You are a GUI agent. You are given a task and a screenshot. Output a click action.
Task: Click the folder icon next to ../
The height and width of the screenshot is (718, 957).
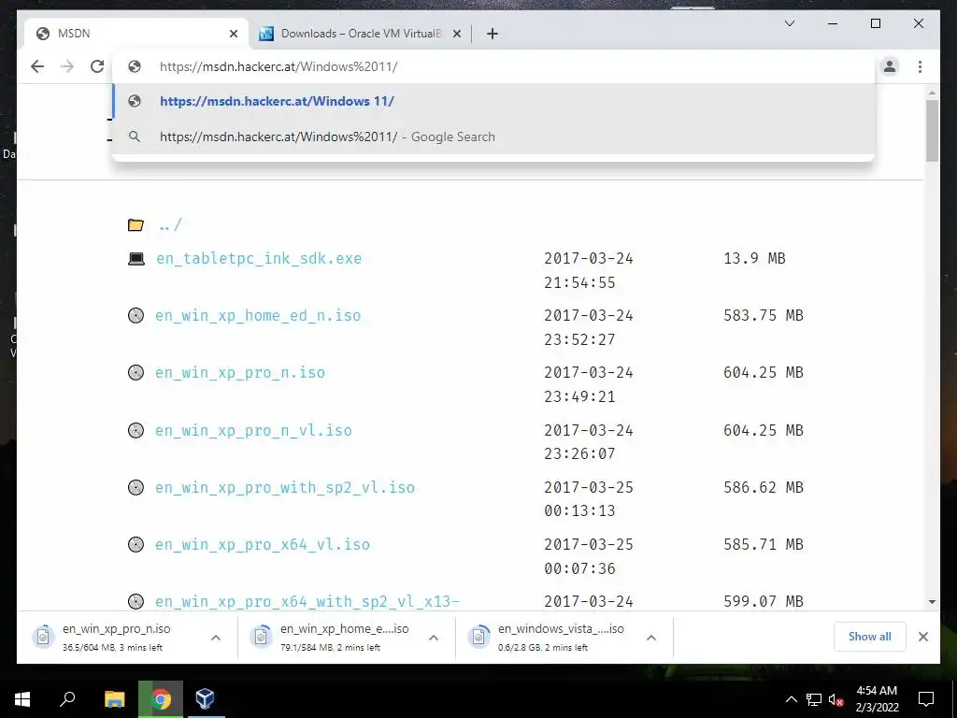point(136,225)
